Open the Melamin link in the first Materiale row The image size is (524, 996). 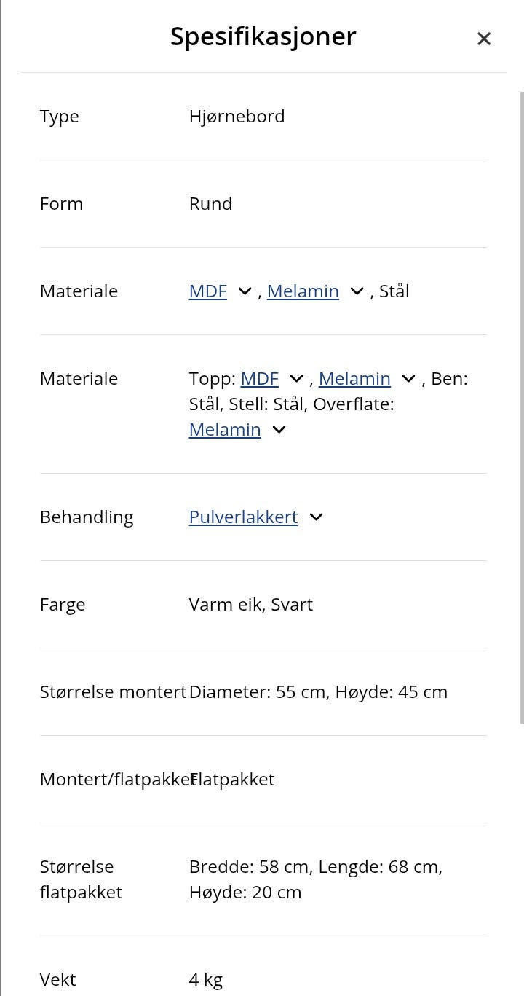coord(303,291)
